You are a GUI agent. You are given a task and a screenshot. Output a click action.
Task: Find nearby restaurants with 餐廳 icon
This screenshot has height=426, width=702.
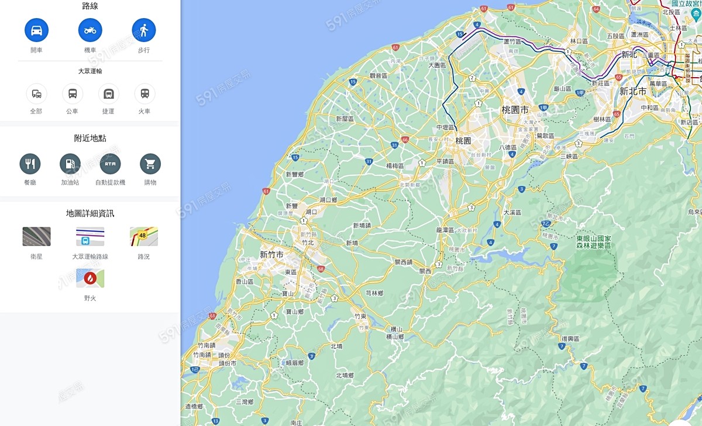pos(30,164)
